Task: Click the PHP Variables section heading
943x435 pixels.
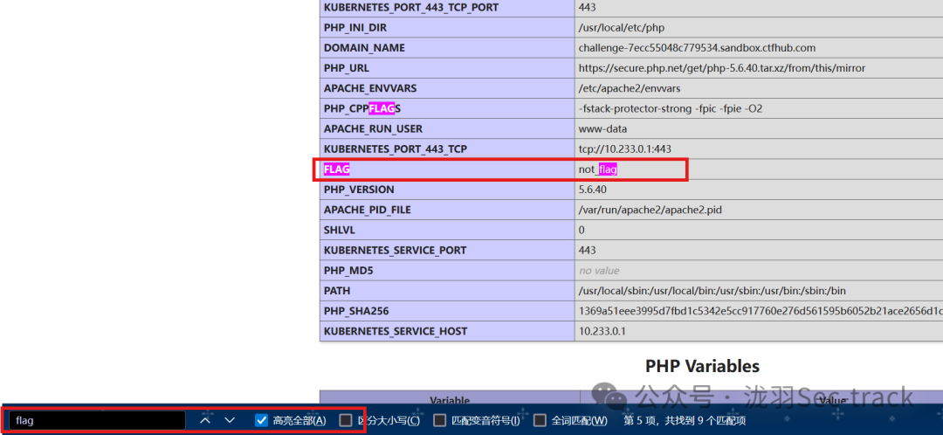Action: tap(702, 366)
